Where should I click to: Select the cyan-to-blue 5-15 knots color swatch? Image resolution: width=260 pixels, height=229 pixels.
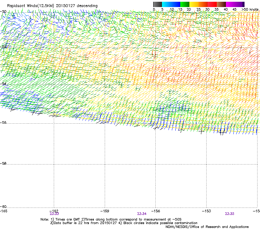[171, 4]
